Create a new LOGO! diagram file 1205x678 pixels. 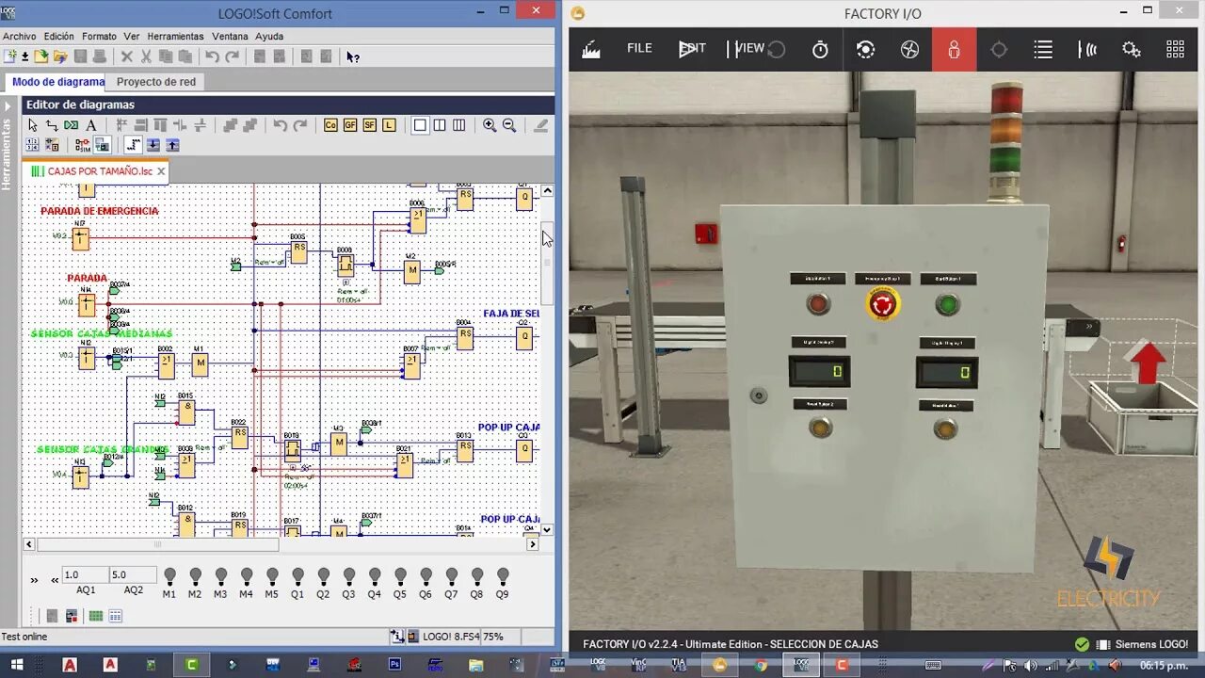(x=10, y=56)
